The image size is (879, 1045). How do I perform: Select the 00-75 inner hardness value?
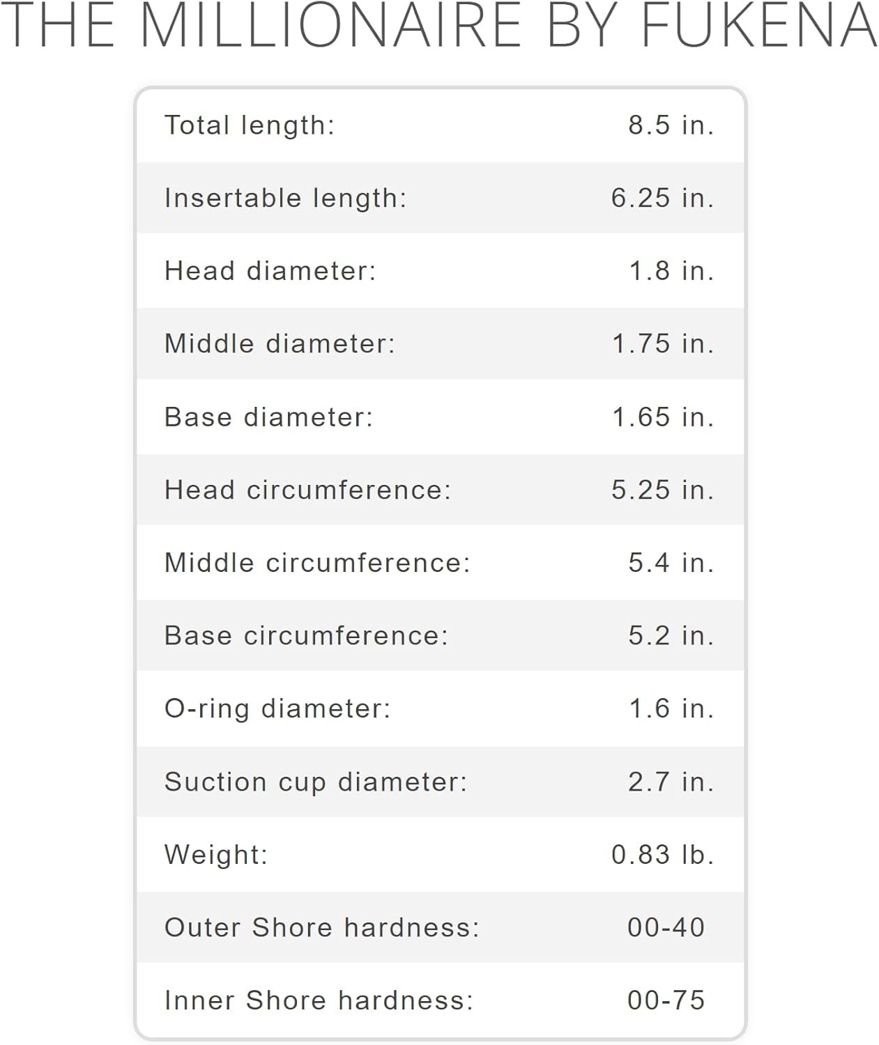666,1000
